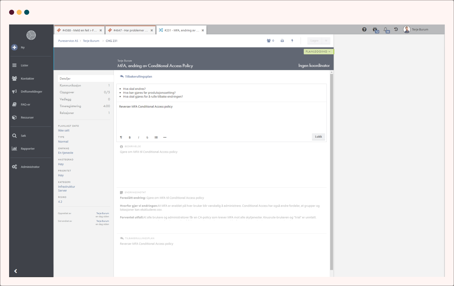This screenshot has width=454, height=286.
Task: Click the print icon in header
Action: [x=282, y=41]
